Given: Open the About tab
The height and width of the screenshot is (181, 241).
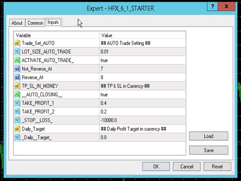Looking at the screenshot, I should pyautogui.click(x=17, y=23).
